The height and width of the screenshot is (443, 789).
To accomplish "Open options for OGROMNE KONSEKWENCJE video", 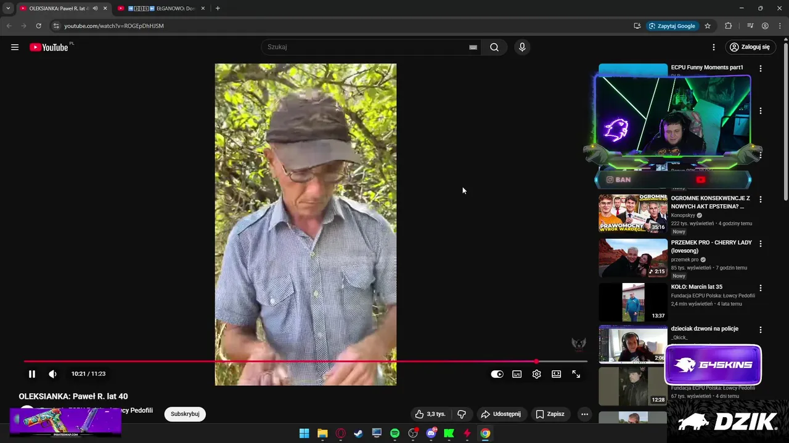I will (x=761, y=199).
